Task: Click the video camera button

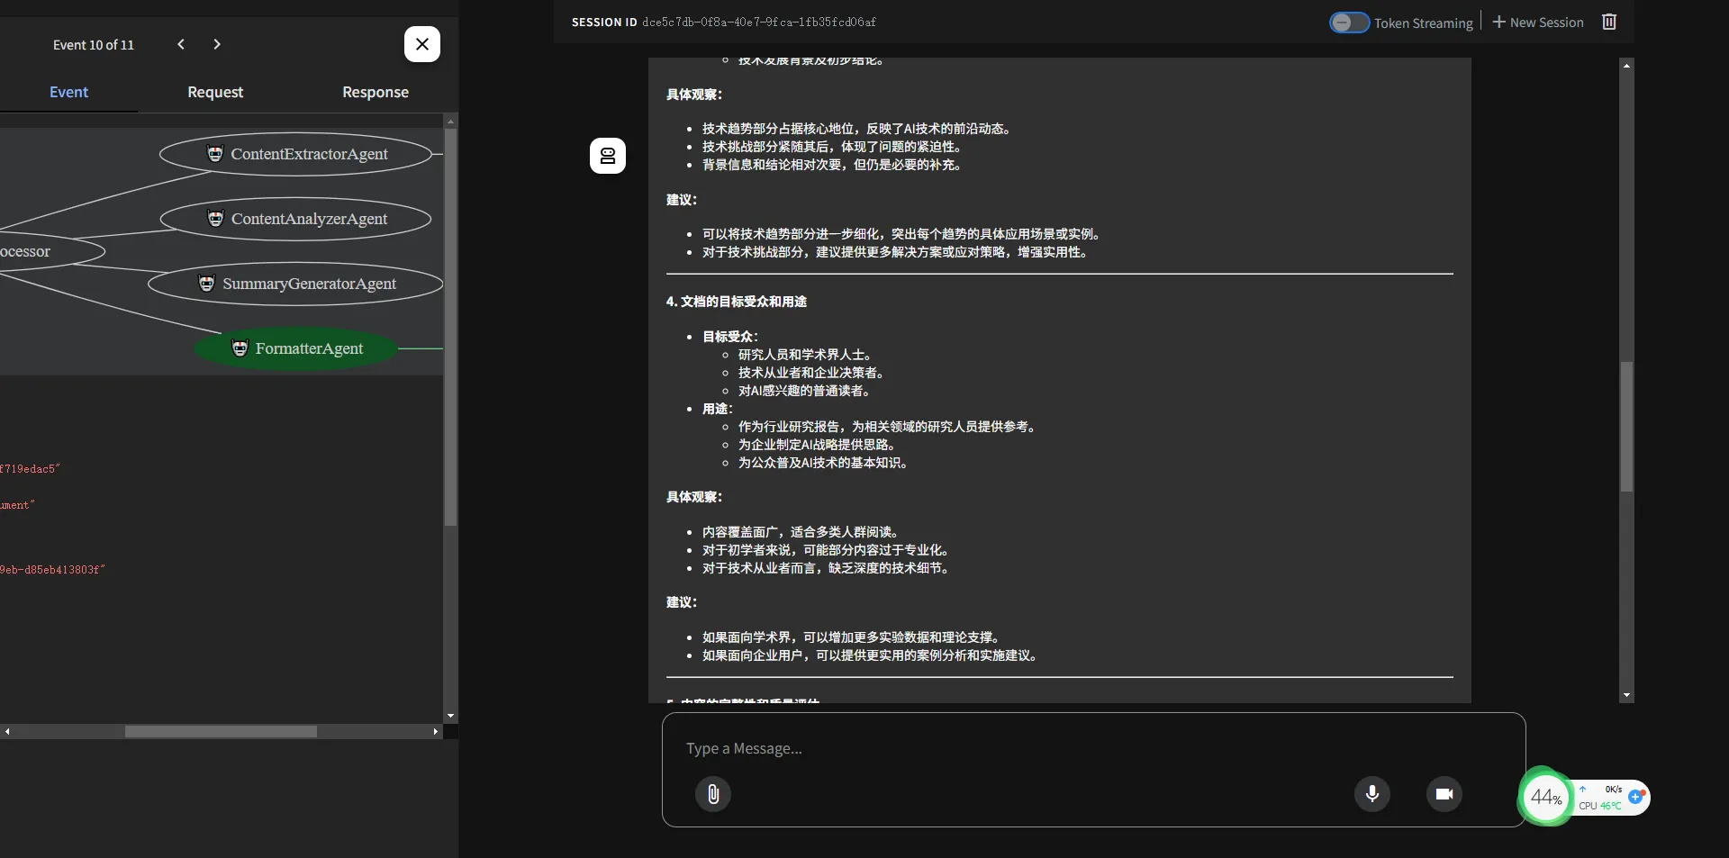Action: pyautogui.click(x=1444, y=794)
